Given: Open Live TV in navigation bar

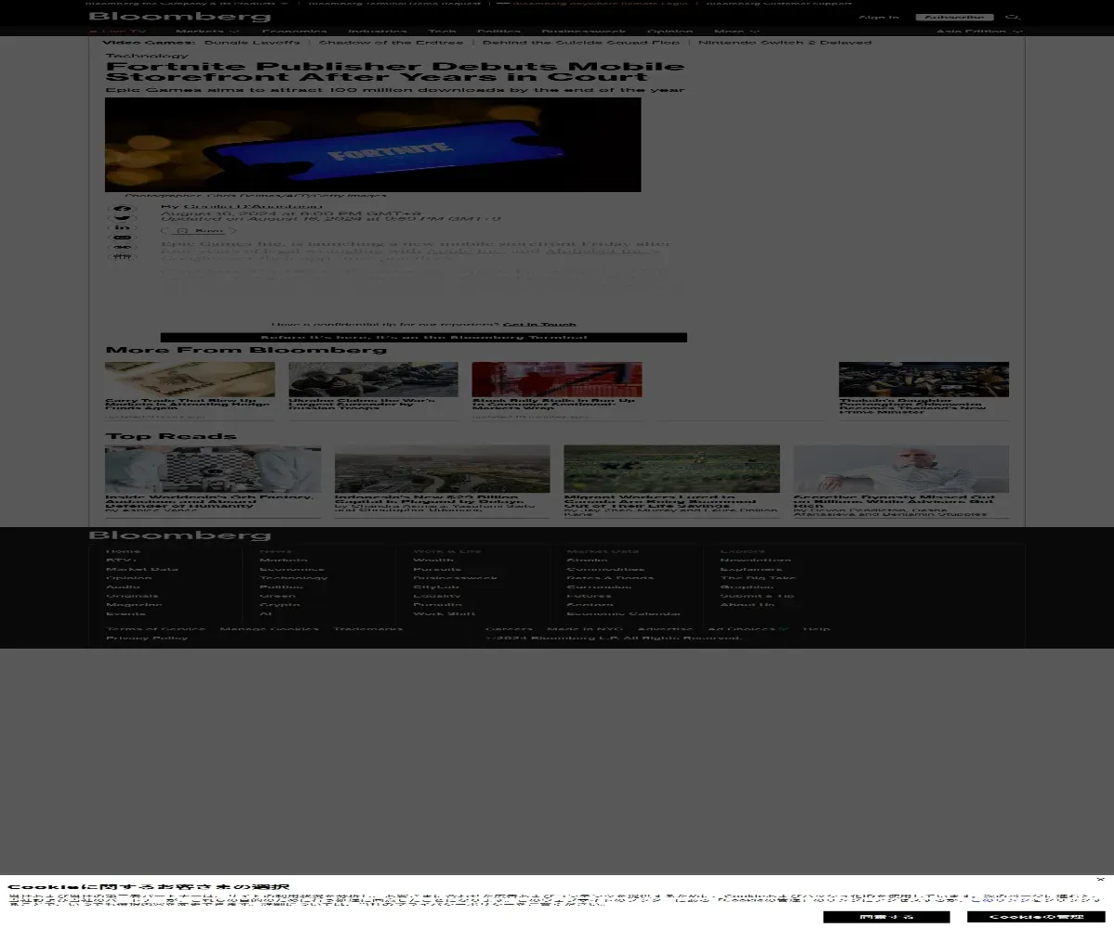Looking at the screenshot, I should click(x=118, y=32).
